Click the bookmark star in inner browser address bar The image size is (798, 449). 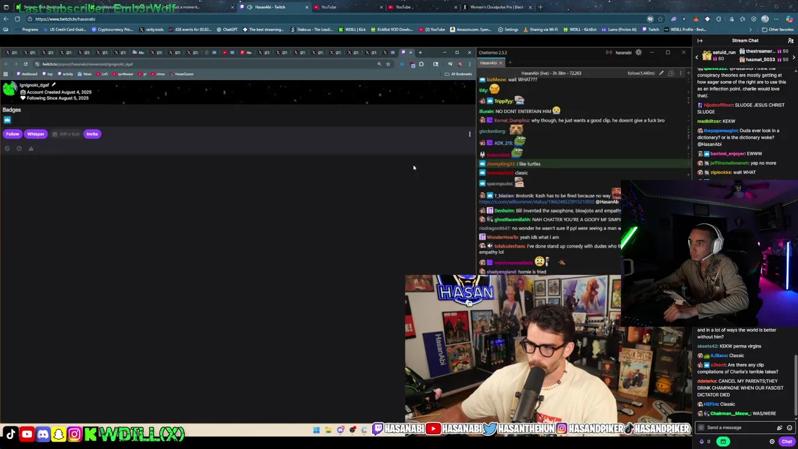click(388, 64)
